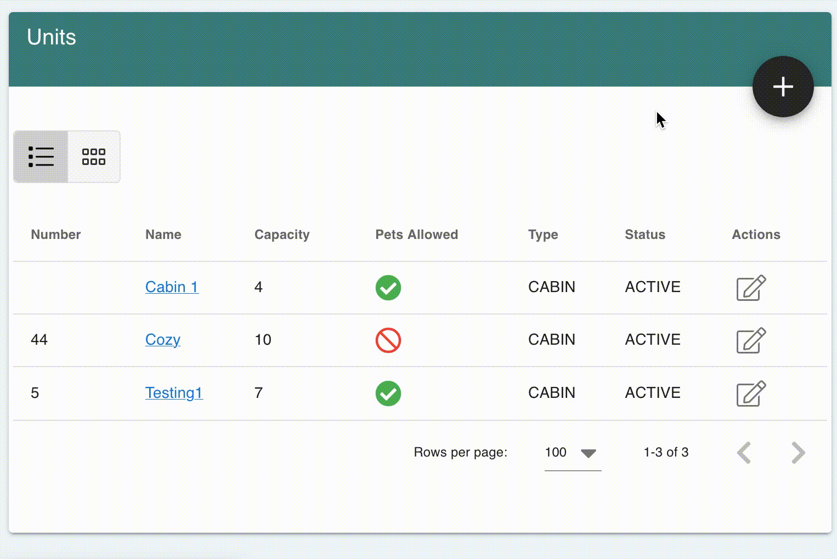
Task: Click unit number 44
Action: (39, 340)
